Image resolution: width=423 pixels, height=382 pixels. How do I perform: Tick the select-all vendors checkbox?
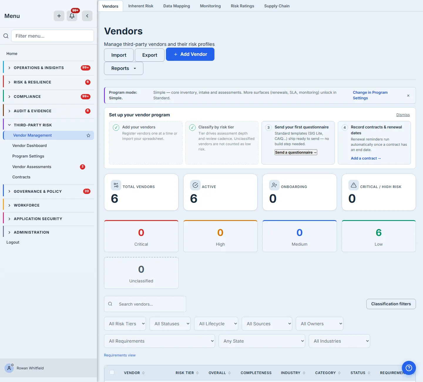click(112, 372)
